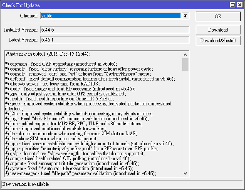Viewport: 245px width, 190px height.
Task: Click the OK button
Action: tap(218, 16)
